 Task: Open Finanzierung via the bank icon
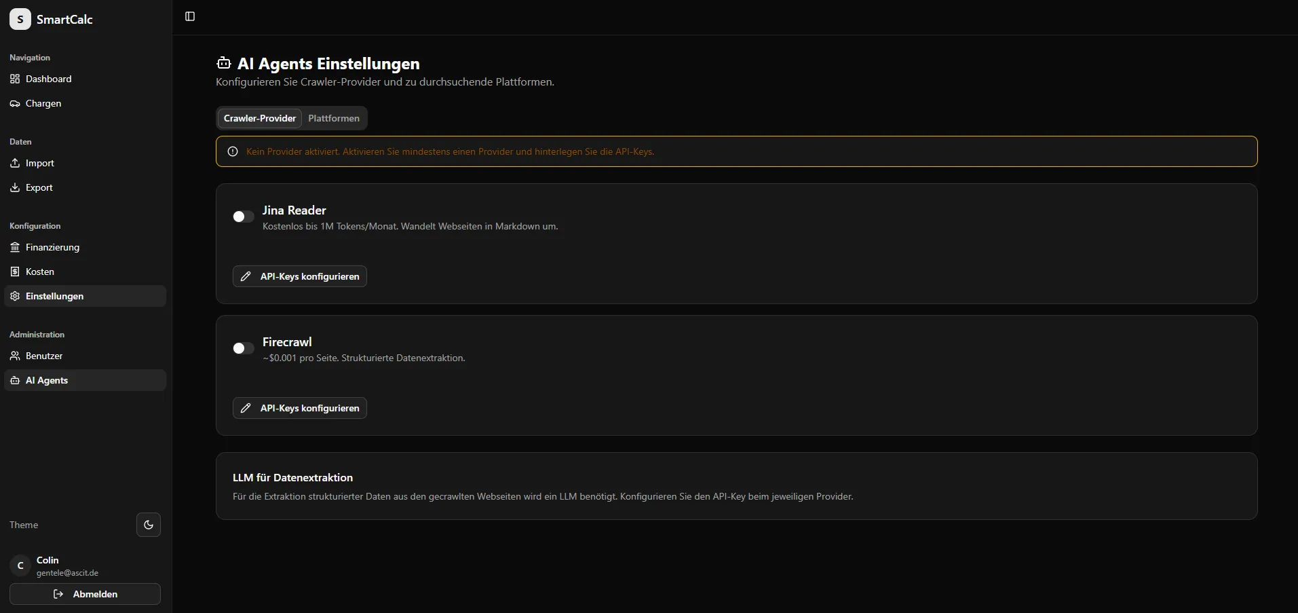(15, 247)
